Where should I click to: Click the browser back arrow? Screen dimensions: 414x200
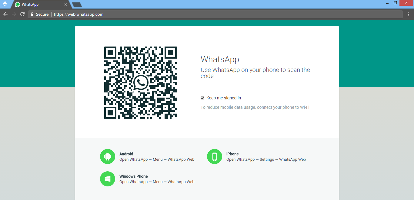[5, 14]
